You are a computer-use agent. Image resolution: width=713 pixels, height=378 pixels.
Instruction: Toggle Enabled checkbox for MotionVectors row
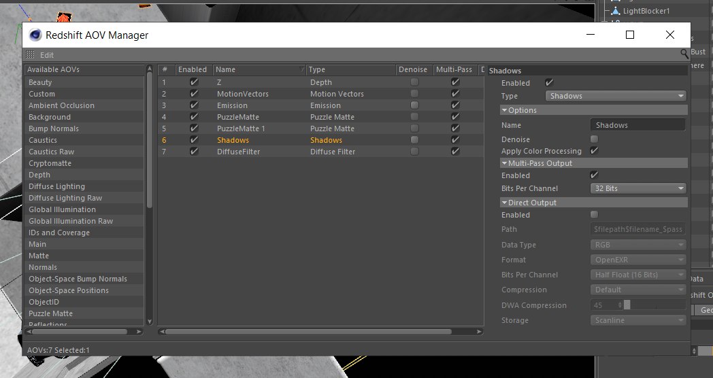point(194,94)
